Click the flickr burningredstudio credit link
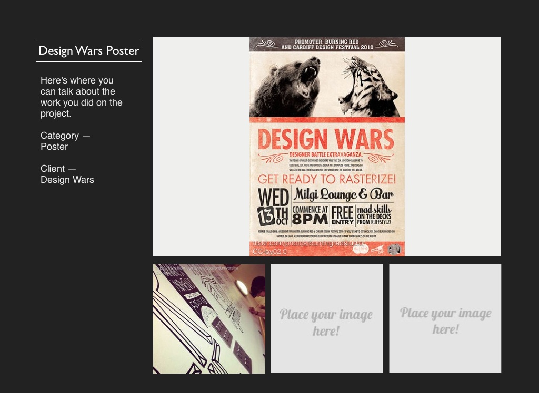This screenshot has width=539, height=393. [309, 244]
